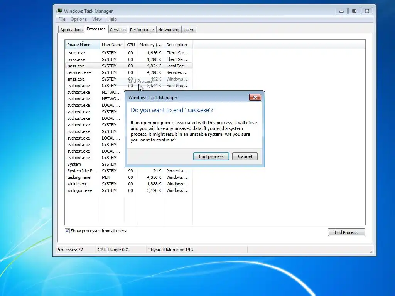
Task: Confirm with the End process dialog button
Action: point(211,156)
